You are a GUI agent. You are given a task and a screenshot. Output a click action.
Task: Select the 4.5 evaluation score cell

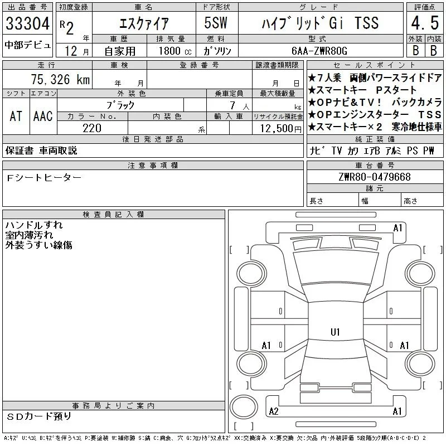(425, 23)
